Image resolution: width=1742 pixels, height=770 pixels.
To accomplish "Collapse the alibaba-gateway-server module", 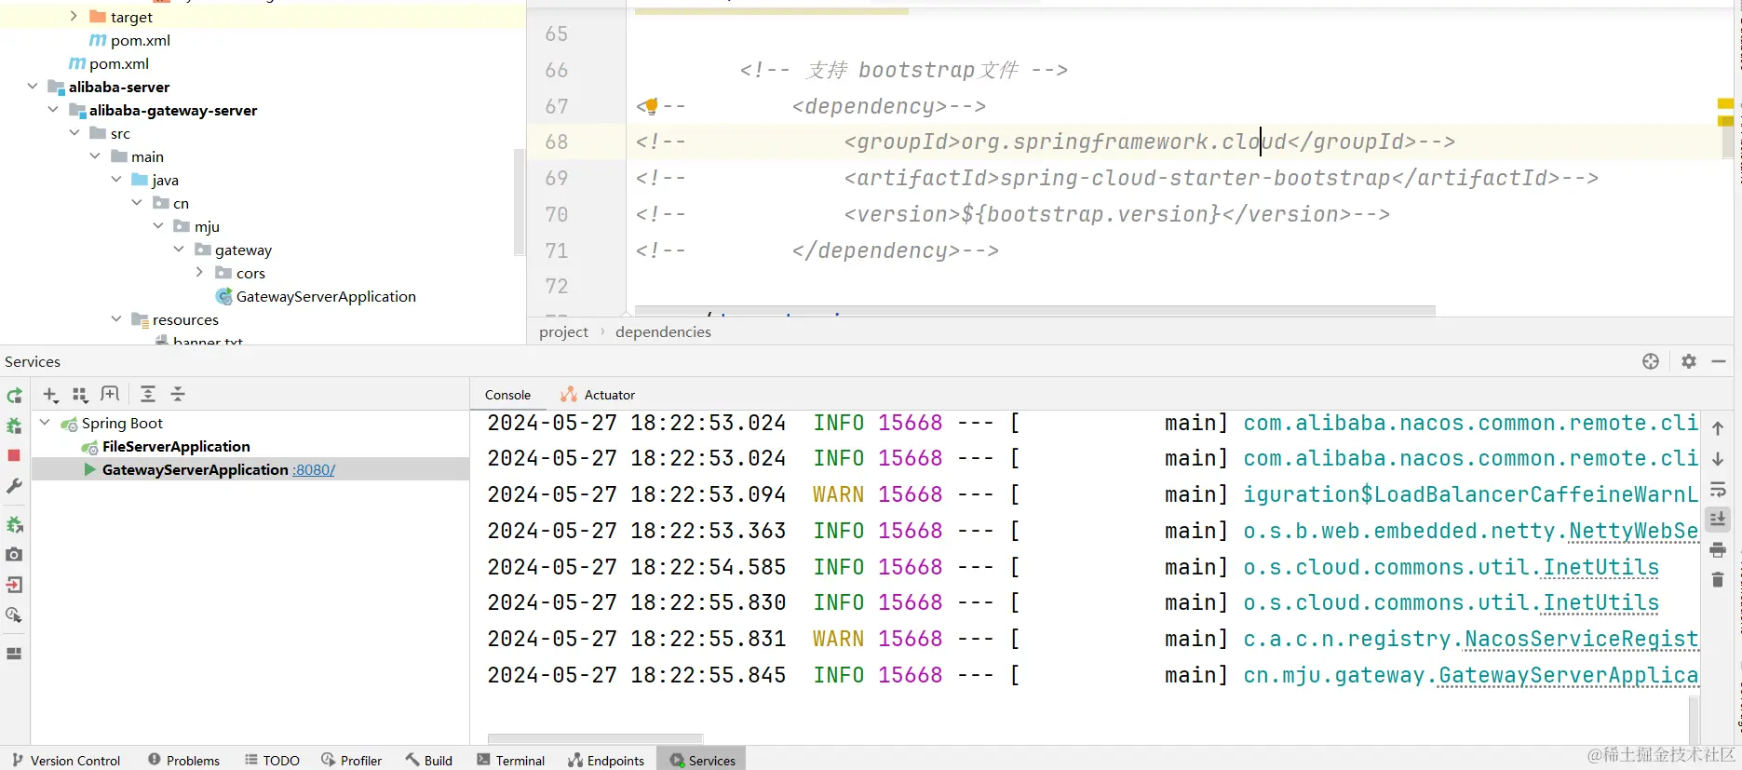I will [x=53, y=109].
